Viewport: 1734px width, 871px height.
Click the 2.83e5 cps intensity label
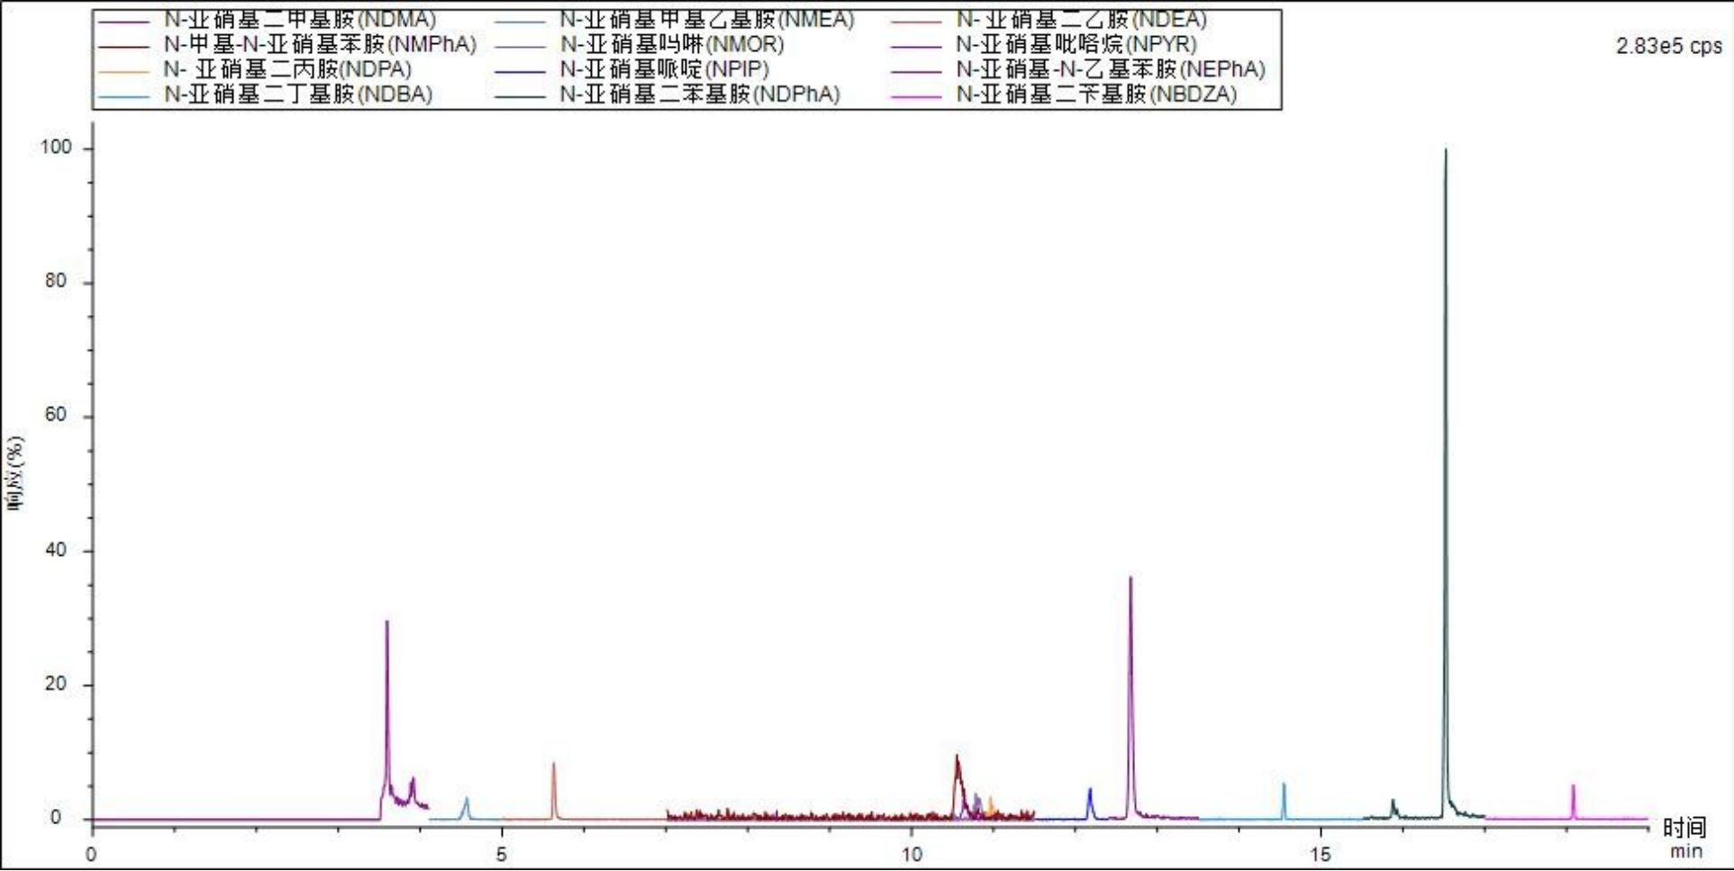[x=1668, y=46]
